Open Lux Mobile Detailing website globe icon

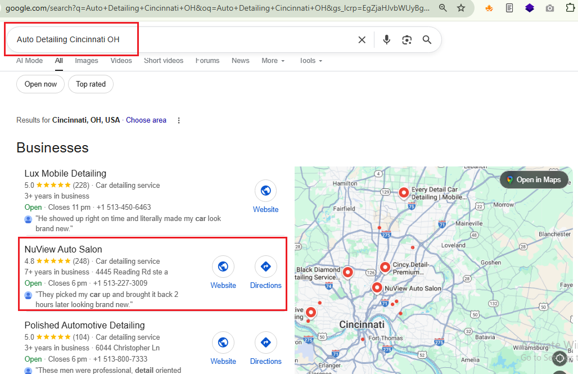click(x=265, y=191)
